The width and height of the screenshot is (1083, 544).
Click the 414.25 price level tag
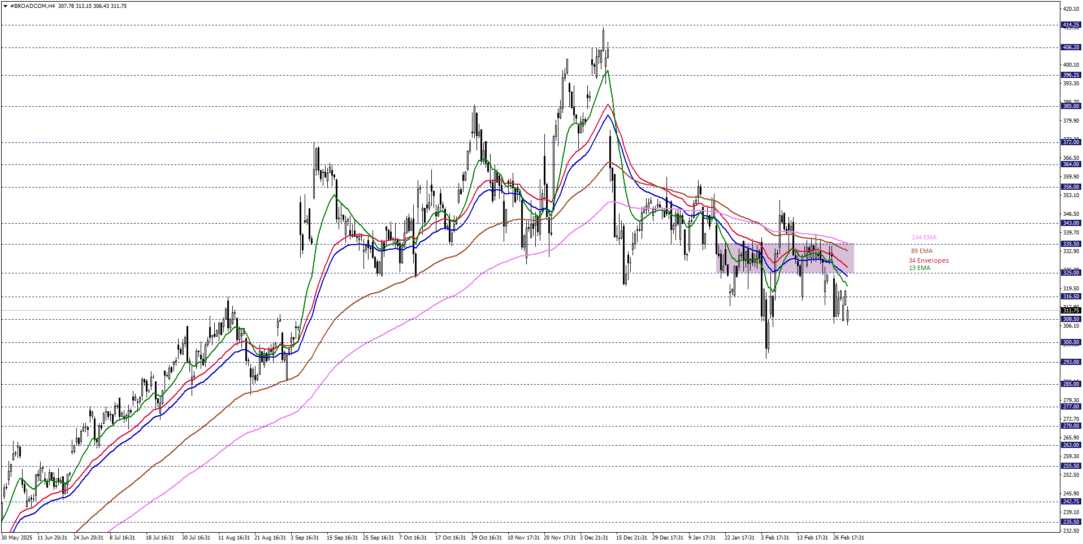(x=1071, y=25)
